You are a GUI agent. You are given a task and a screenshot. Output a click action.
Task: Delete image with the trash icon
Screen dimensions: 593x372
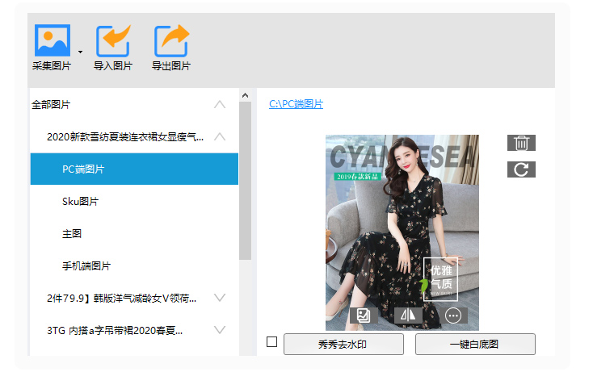[521, 143]
